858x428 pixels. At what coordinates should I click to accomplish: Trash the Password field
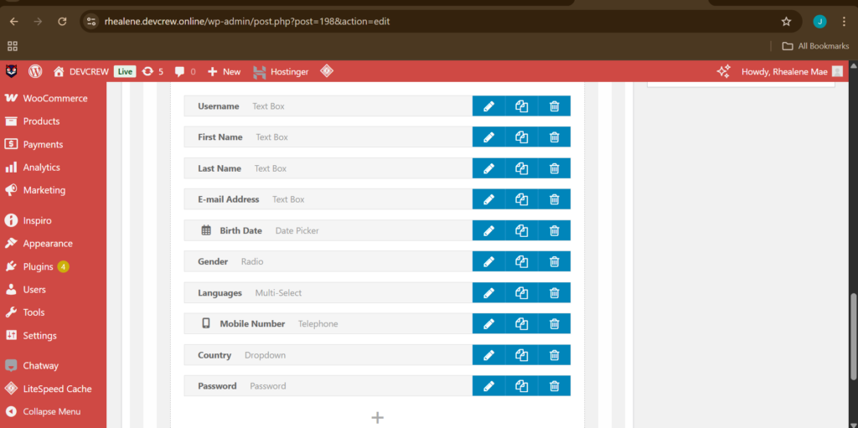[x=554, y=386]
